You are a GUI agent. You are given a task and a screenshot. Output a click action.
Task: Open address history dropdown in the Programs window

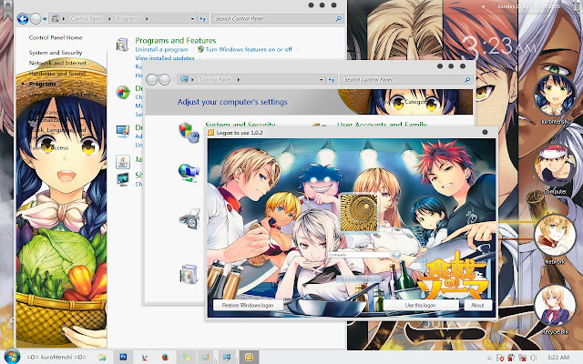pyautogui.click(x=192, y=18)
